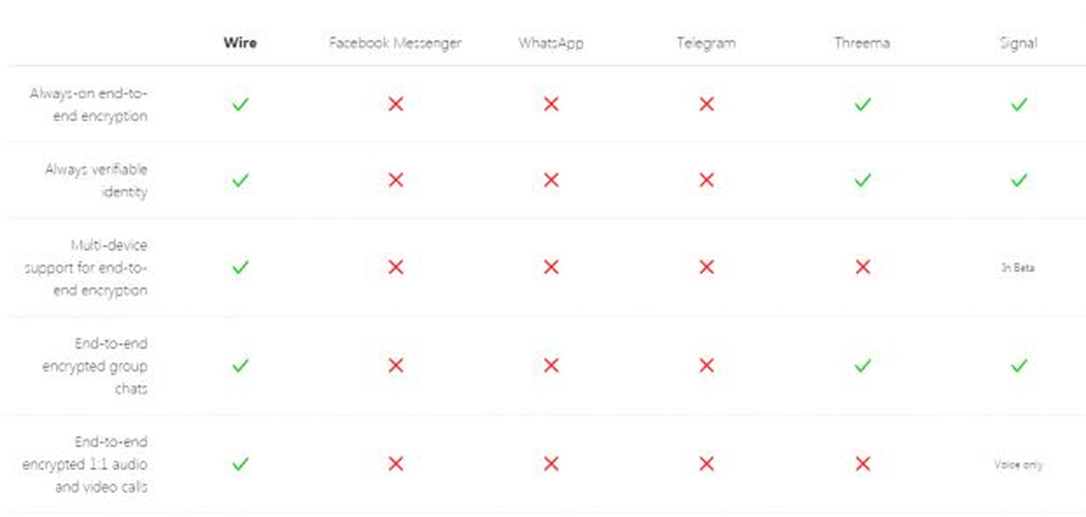
Task: Click WhatsApp's multi-device support red cross
Action: tap(551, 267)
